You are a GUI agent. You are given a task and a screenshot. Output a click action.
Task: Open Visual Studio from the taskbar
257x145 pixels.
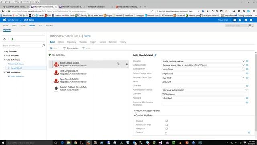tap(161, 143)
